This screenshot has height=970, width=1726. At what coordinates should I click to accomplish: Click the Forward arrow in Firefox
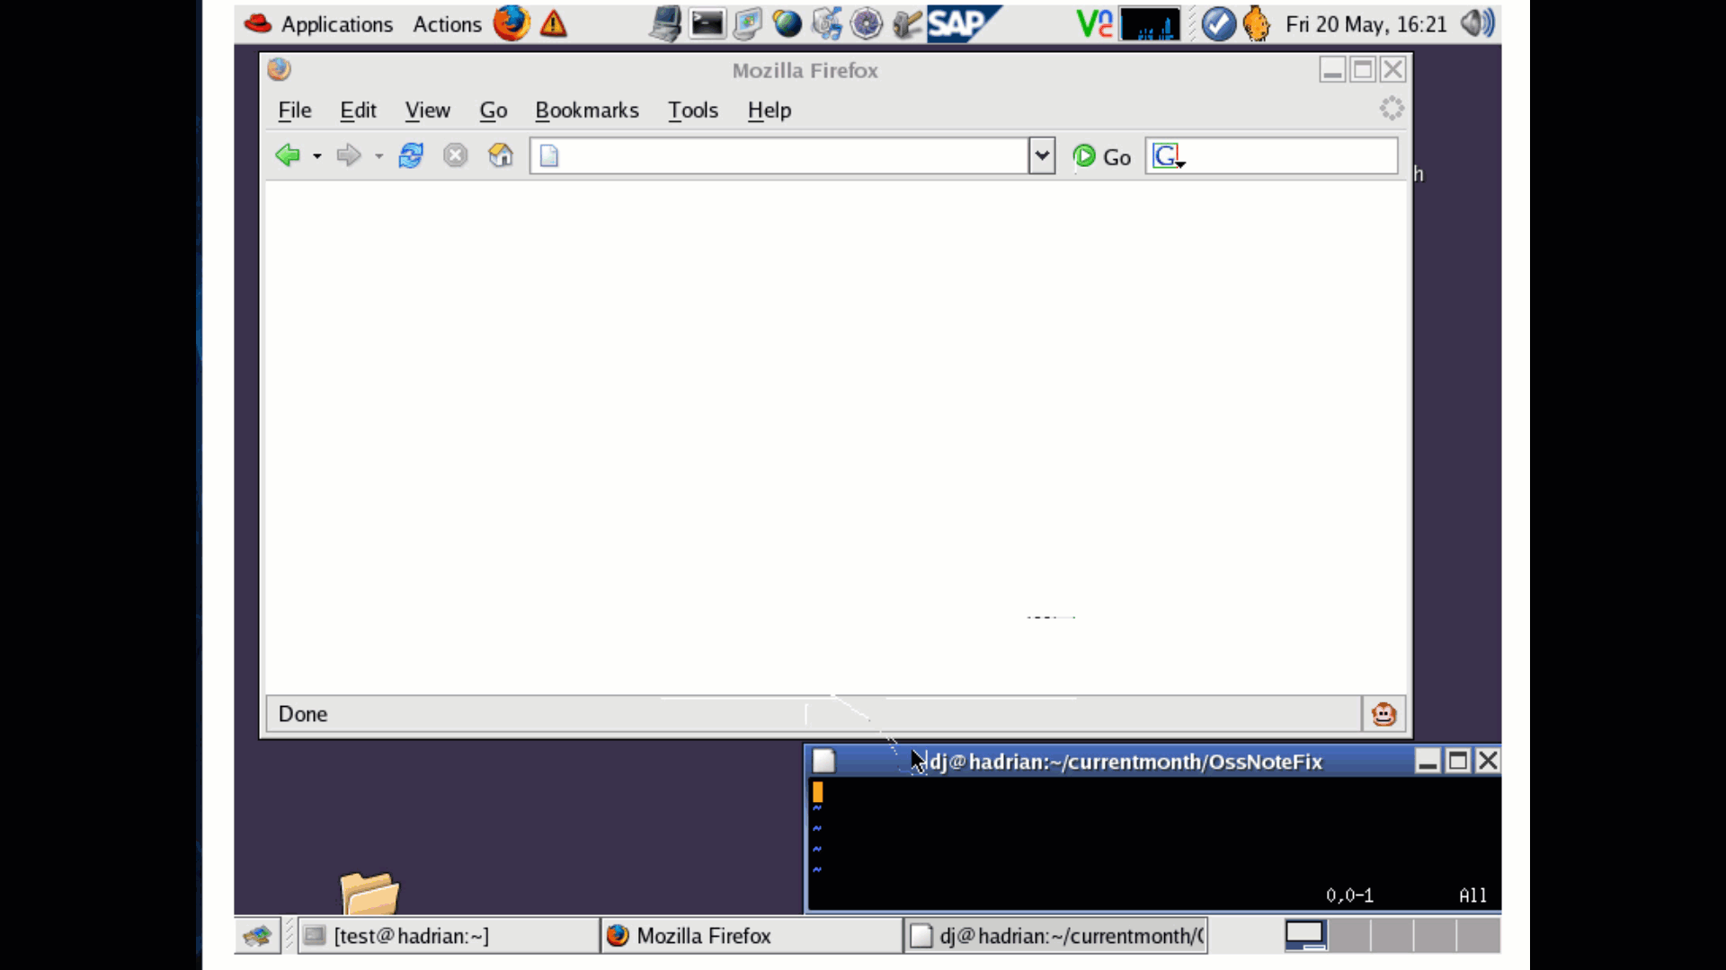(x=349, y=155)
